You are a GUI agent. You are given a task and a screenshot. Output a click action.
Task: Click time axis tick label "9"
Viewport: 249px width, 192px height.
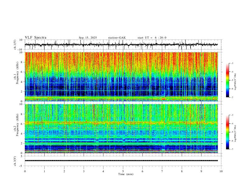(x=201, y=171)
